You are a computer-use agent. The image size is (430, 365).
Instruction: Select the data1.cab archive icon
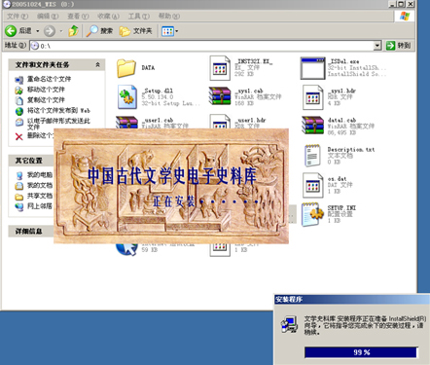point(312,126)
